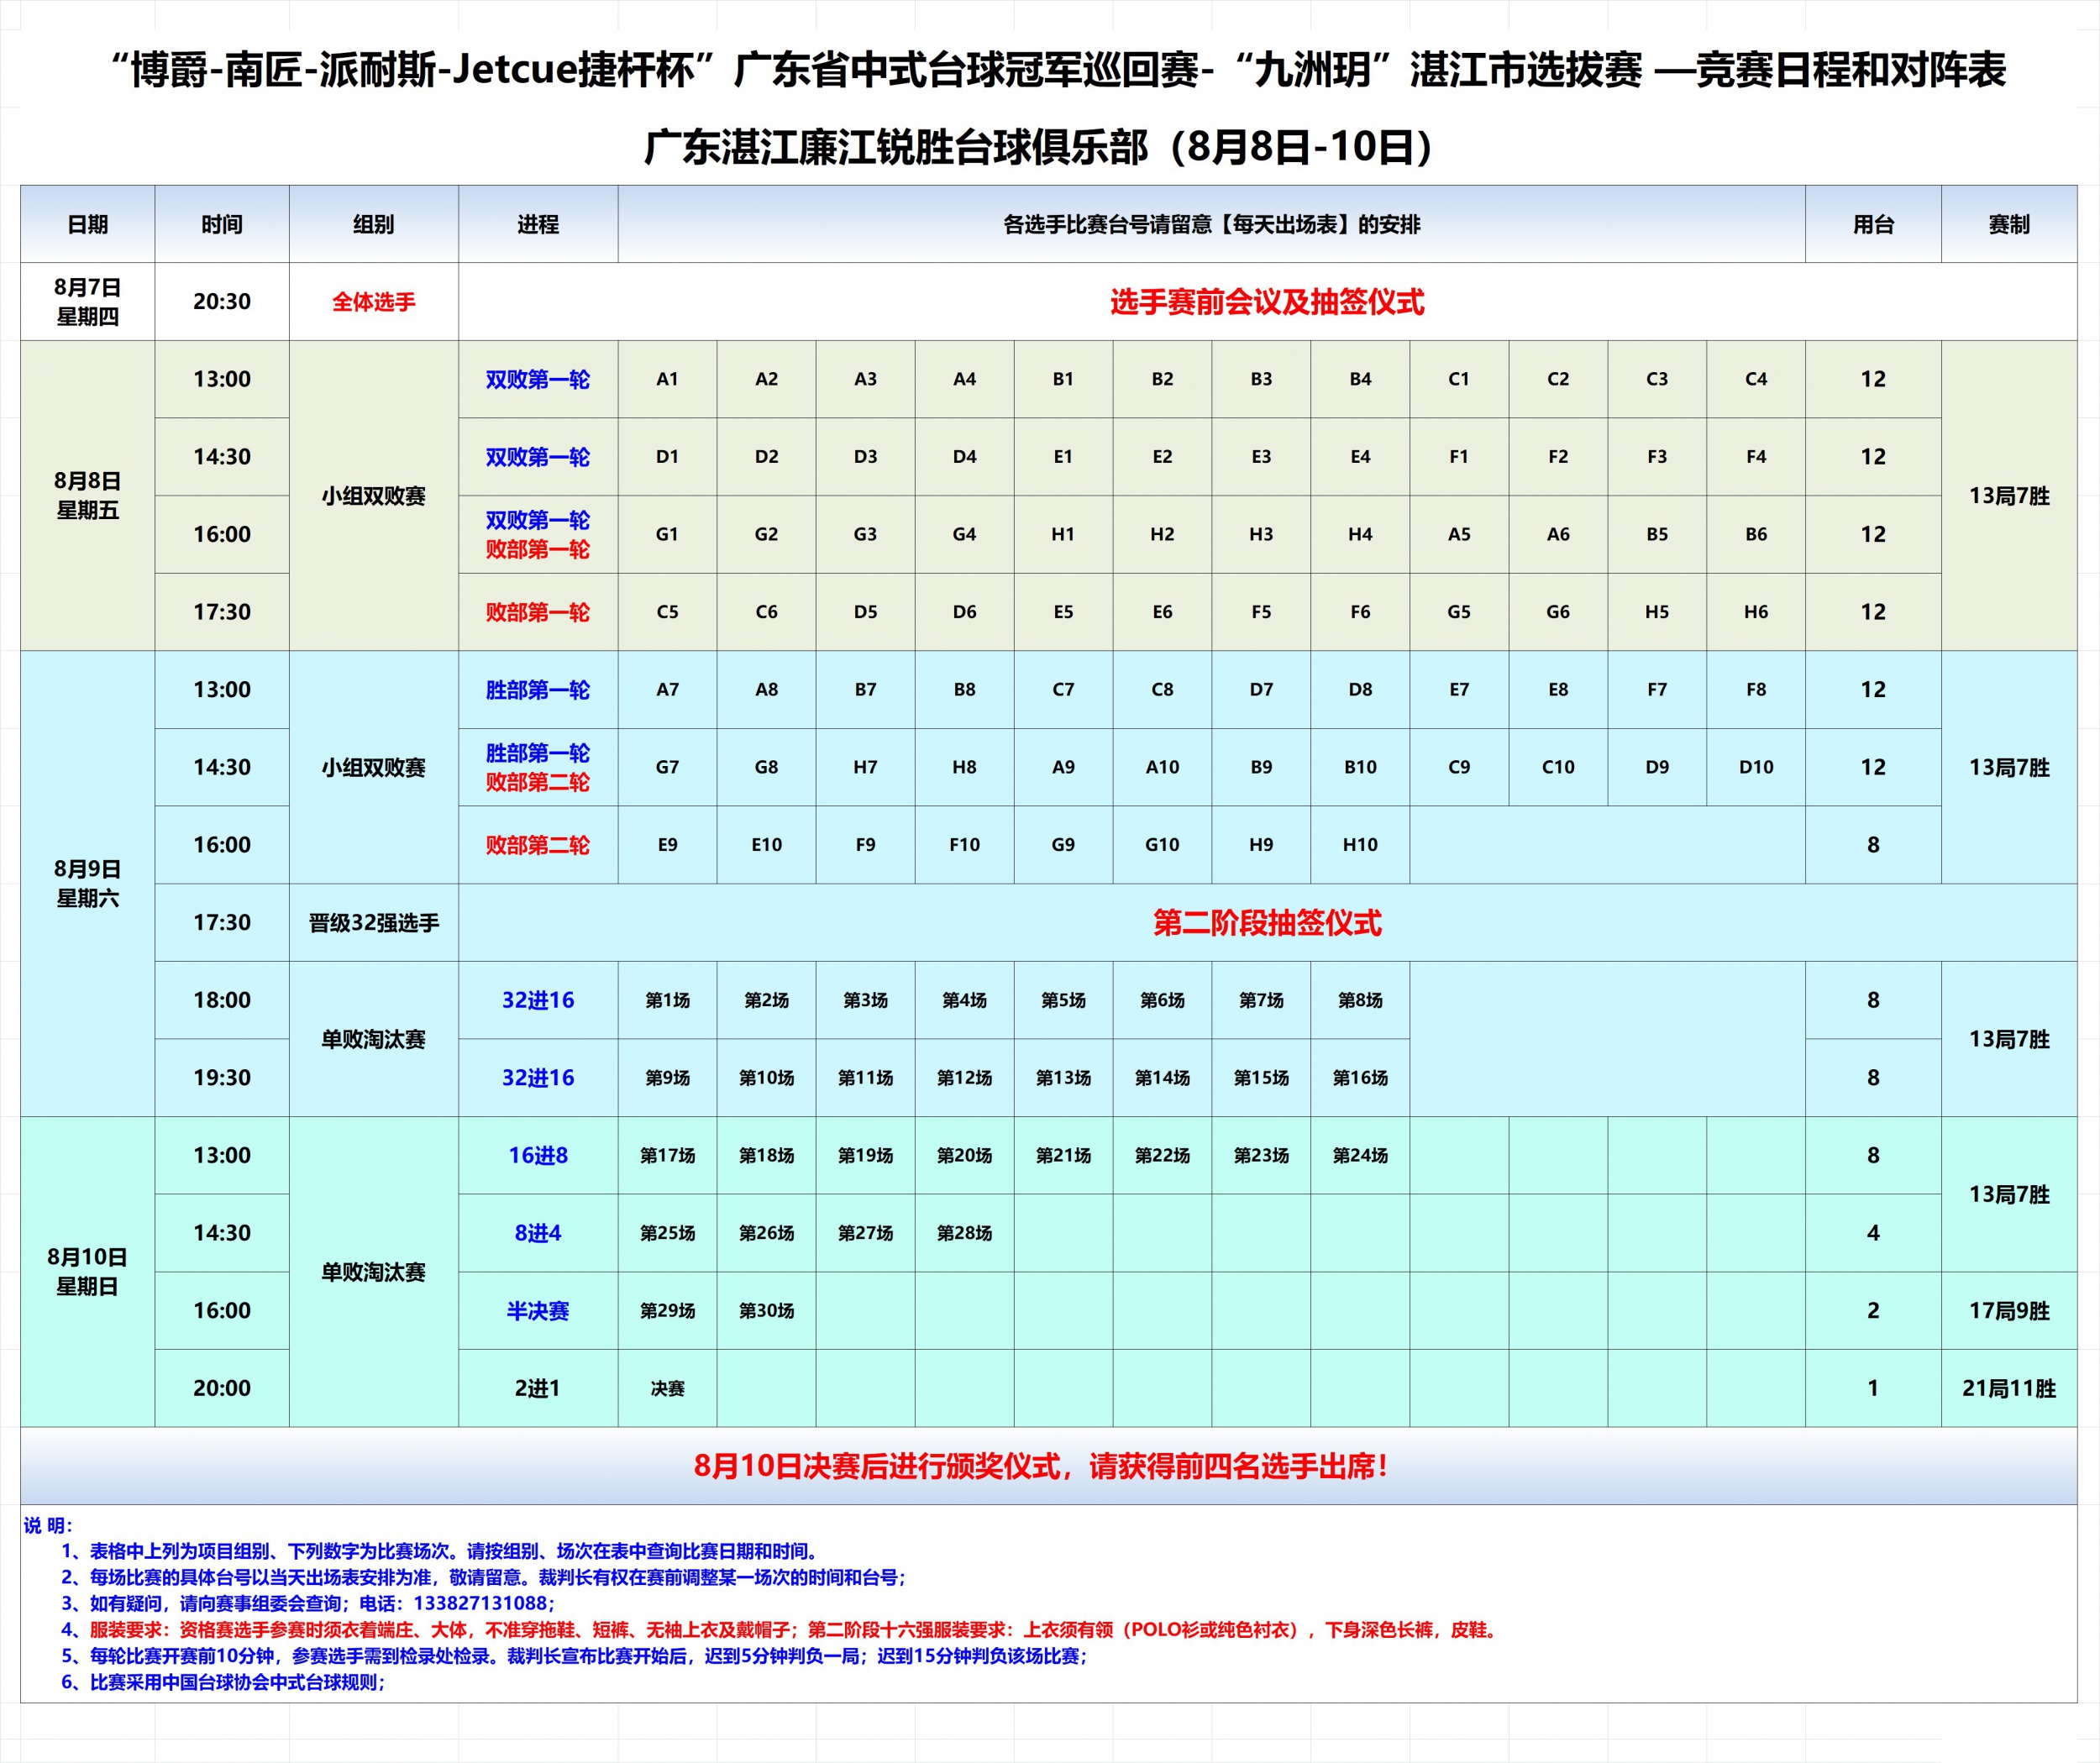Click the 日期 column header
This screenshot has width=2100, height=1763.
click(87, 224)
